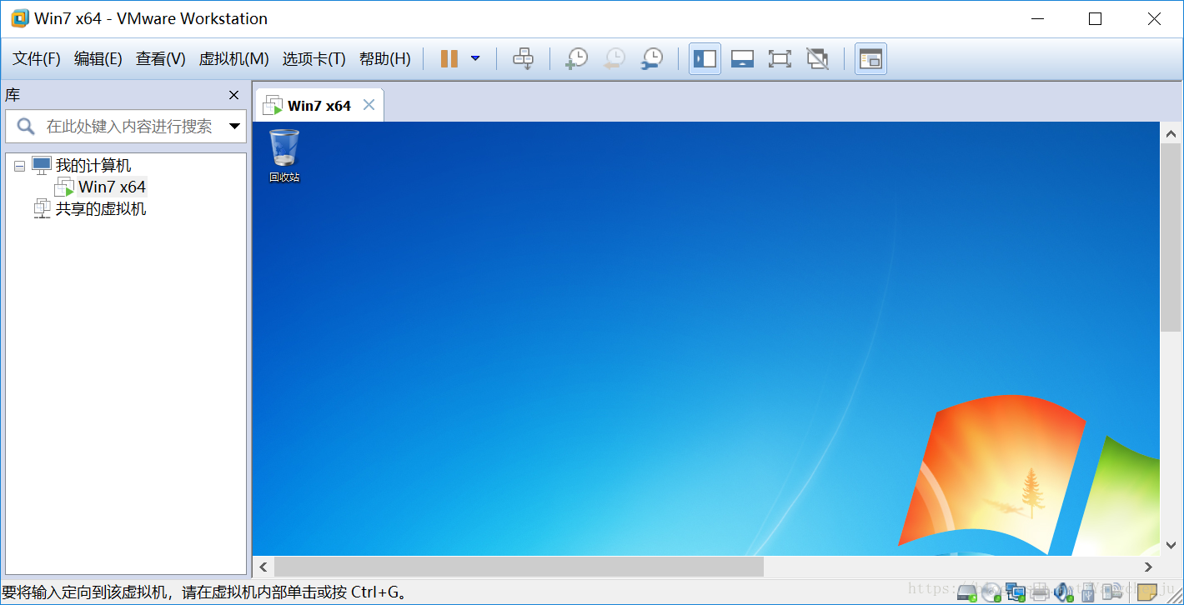Toggle the thumbnail bar view

(x=742, y=59)
